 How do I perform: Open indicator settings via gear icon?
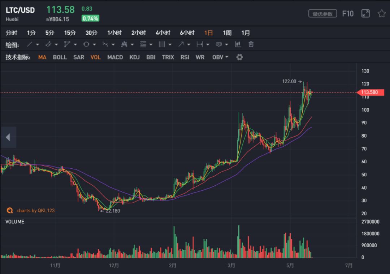point(239,57)
